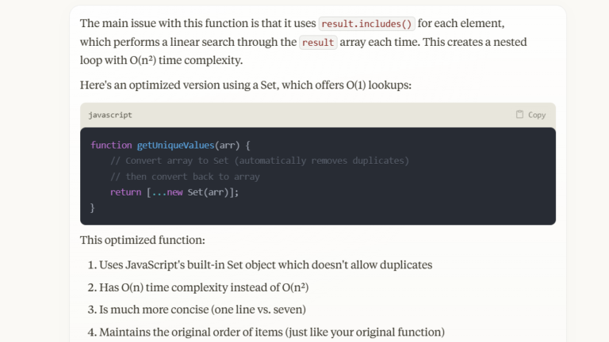
Task: Click the inline 'result' code chip
Action: tap(318, 42)
